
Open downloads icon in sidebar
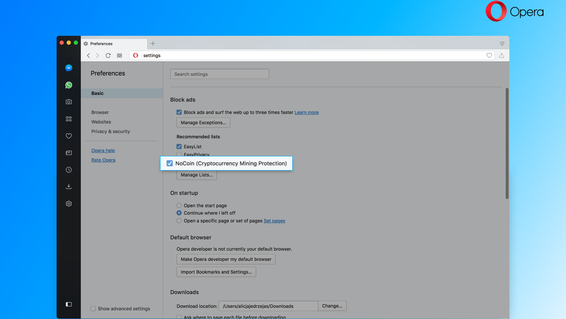pos(69,186)
